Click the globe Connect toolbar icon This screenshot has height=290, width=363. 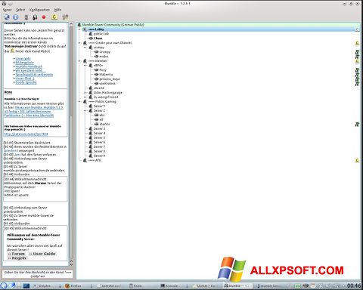tap(7, 17)
